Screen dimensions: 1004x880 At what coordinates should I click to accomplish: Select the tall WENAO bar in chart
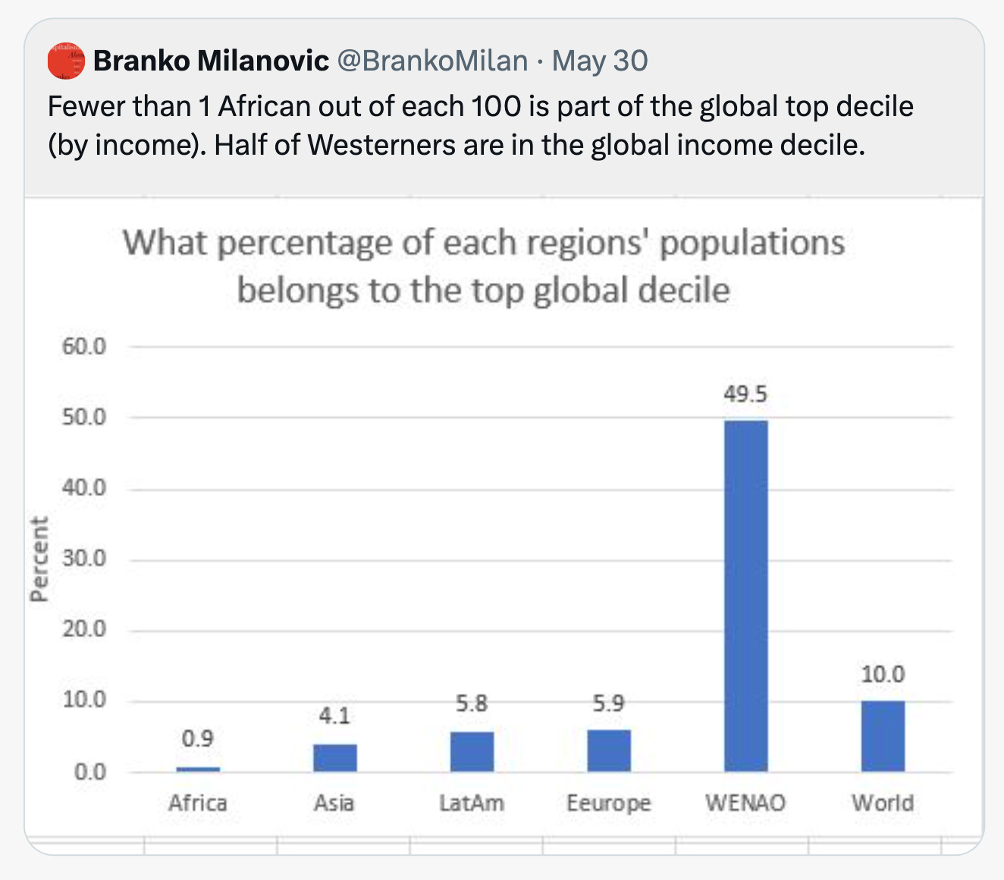coord(745,596)
